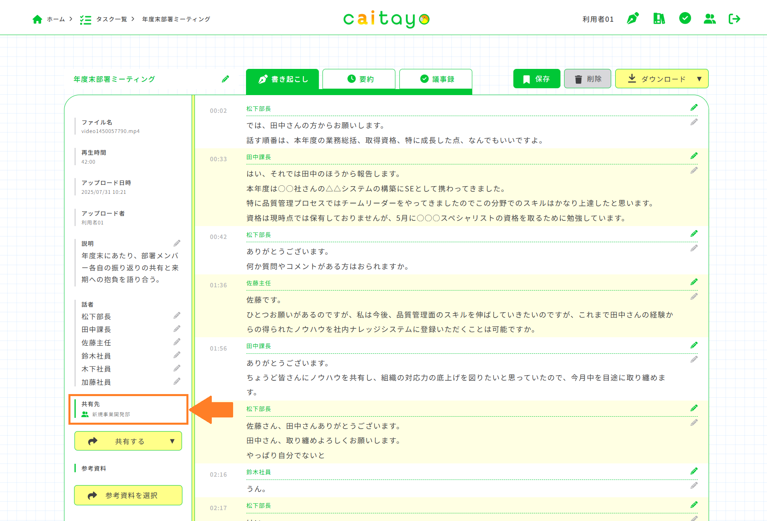Click the pen nib icon in top header

633,19
